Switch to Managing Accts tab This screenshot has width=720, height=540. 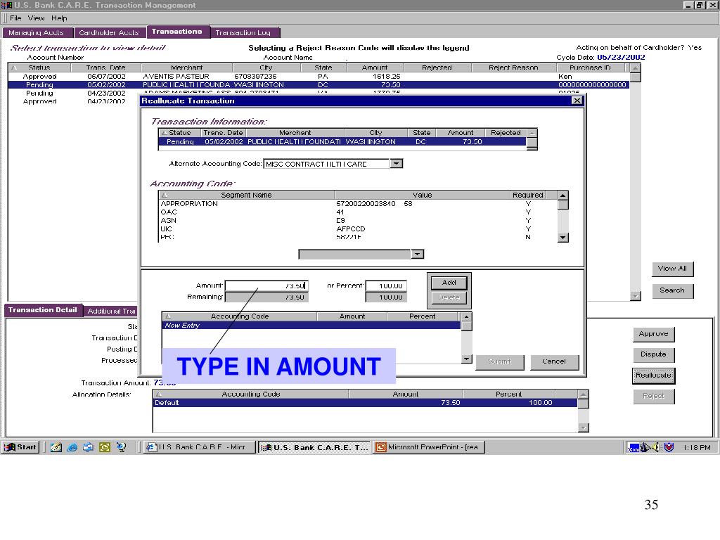coord(37,32)
